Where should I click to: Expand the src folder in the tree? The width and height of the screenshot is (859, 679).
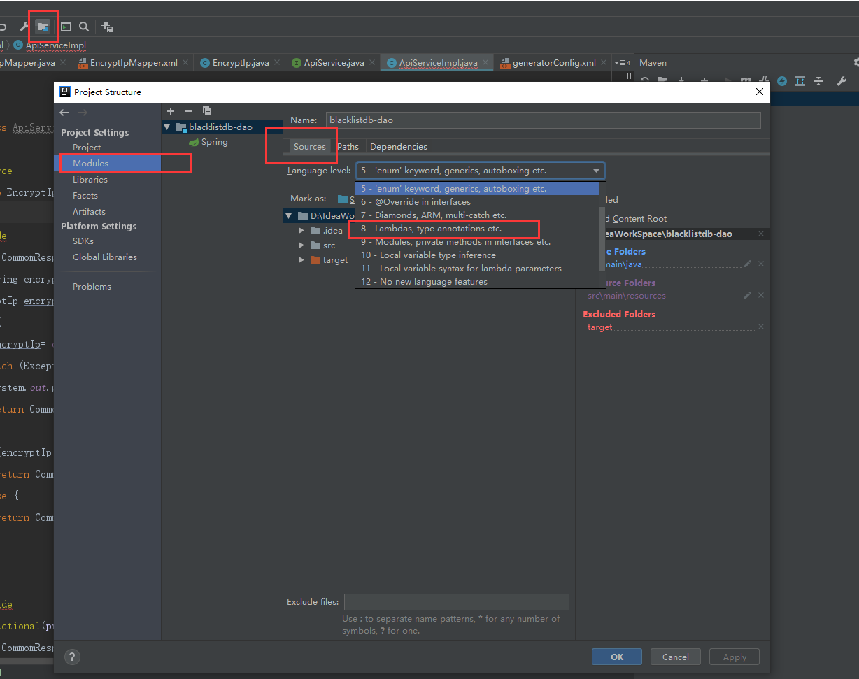[x=301, y=245]
